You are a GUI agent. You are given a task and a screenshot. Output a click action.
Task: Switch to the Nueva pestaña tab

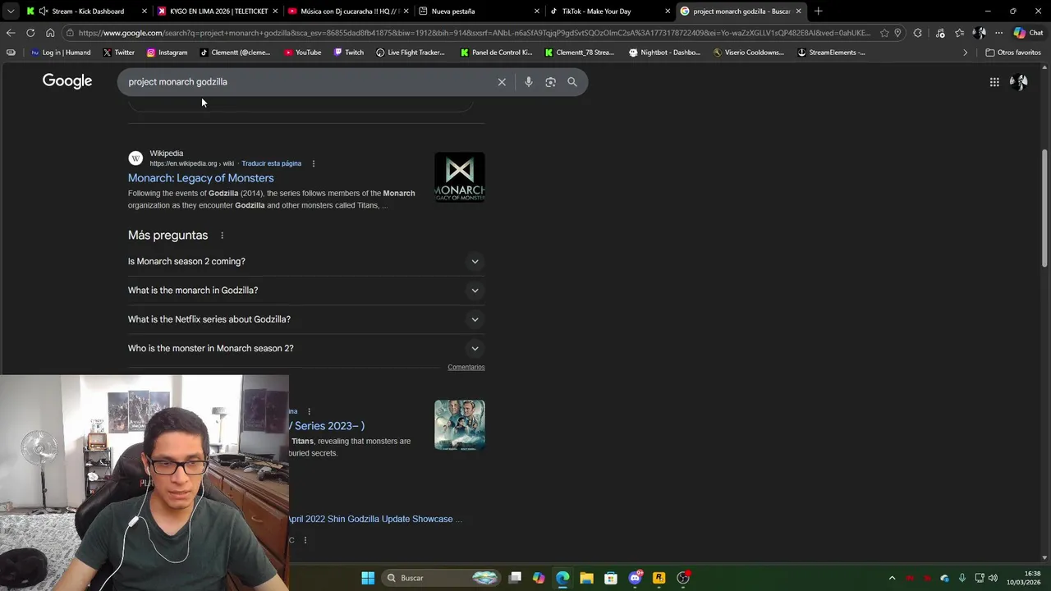point(480,11)
